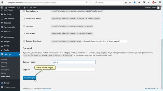The width and height of the screenshot is (163, 91).
Task: Open downloads arrow icon
Action: 135,3
